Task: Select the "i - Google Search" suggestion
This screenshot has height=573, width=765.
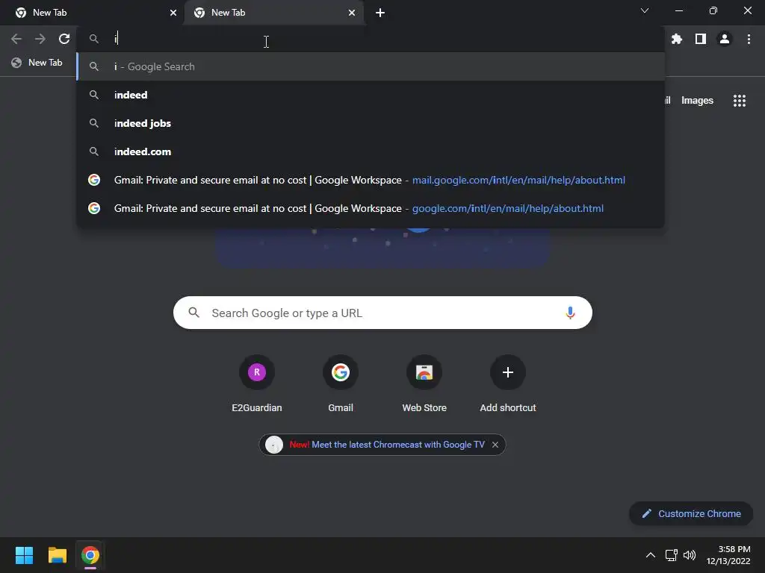Action: click(x=371, y=66)
